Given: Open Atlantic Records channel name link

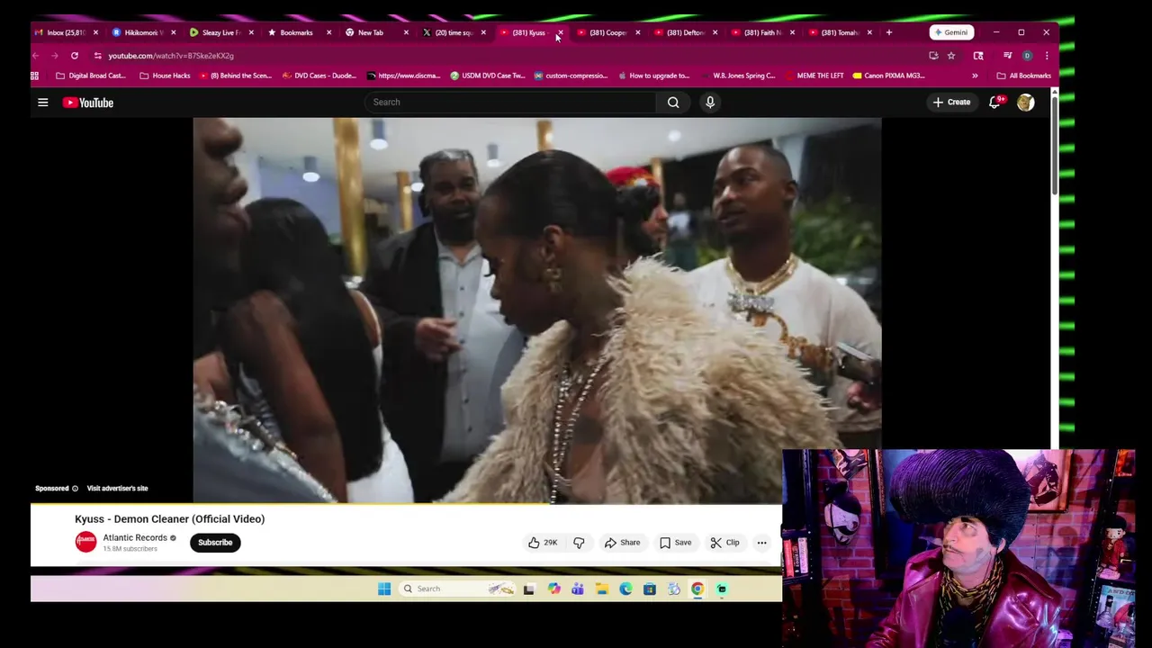Looking at the screenshot, I should coord(135,537).
